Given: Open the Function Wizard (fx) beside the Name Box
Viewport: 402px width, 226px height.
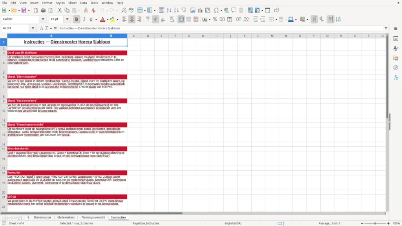Looking at the screenshot, I should pyautogui.click(x=42, y=28).
